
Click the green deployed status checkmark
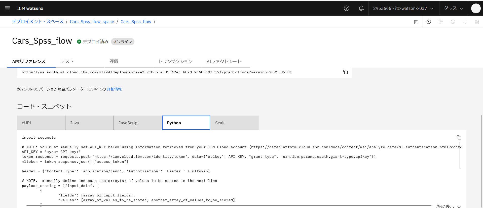click(x=79, y=42)
